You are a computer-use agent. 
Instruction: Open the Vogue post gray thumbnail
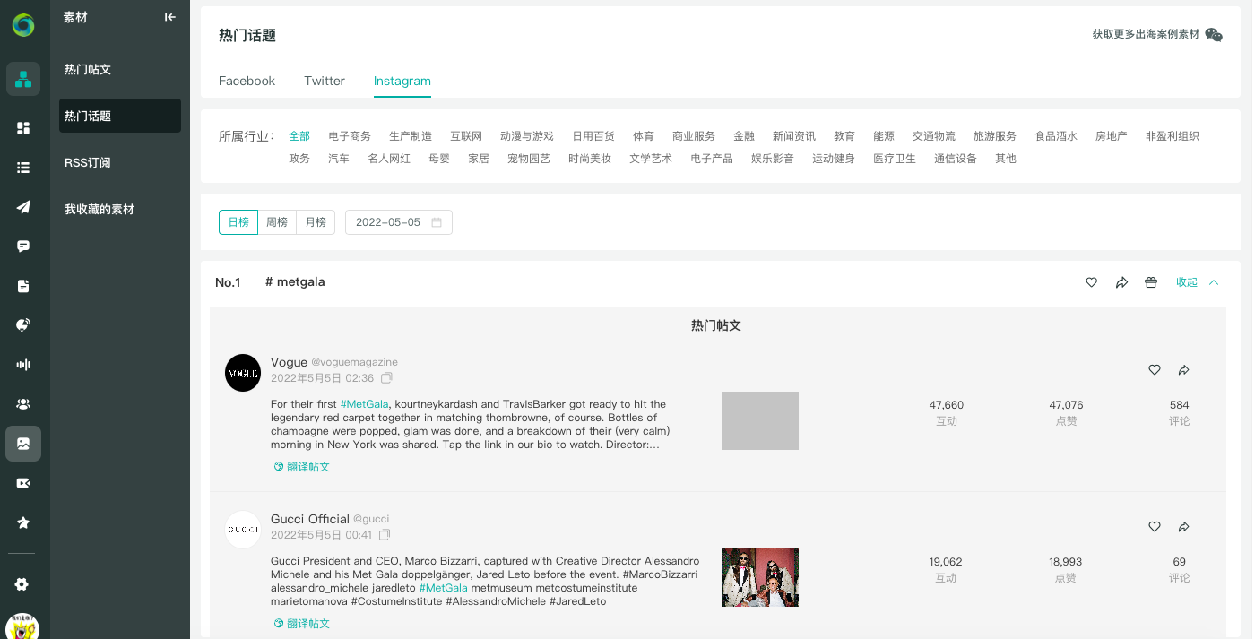760,420
